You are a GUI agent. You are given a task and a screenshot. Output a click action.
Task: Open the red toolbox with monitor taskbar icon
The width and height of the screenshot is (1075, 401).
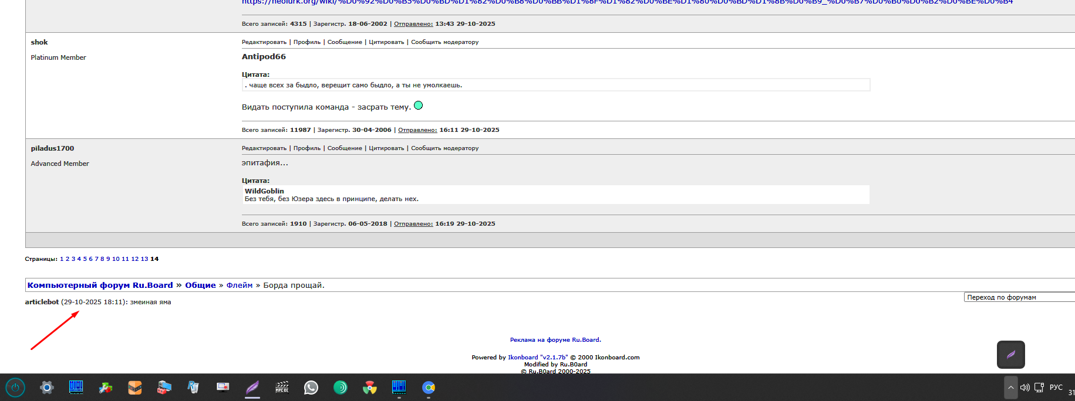164,388
